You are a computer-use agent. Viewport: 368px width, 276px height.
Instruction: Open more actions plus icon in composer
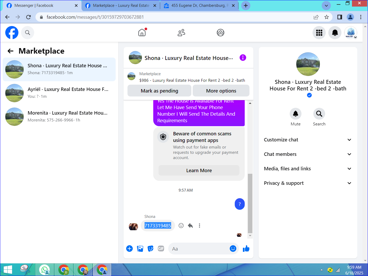pos(130,249)
